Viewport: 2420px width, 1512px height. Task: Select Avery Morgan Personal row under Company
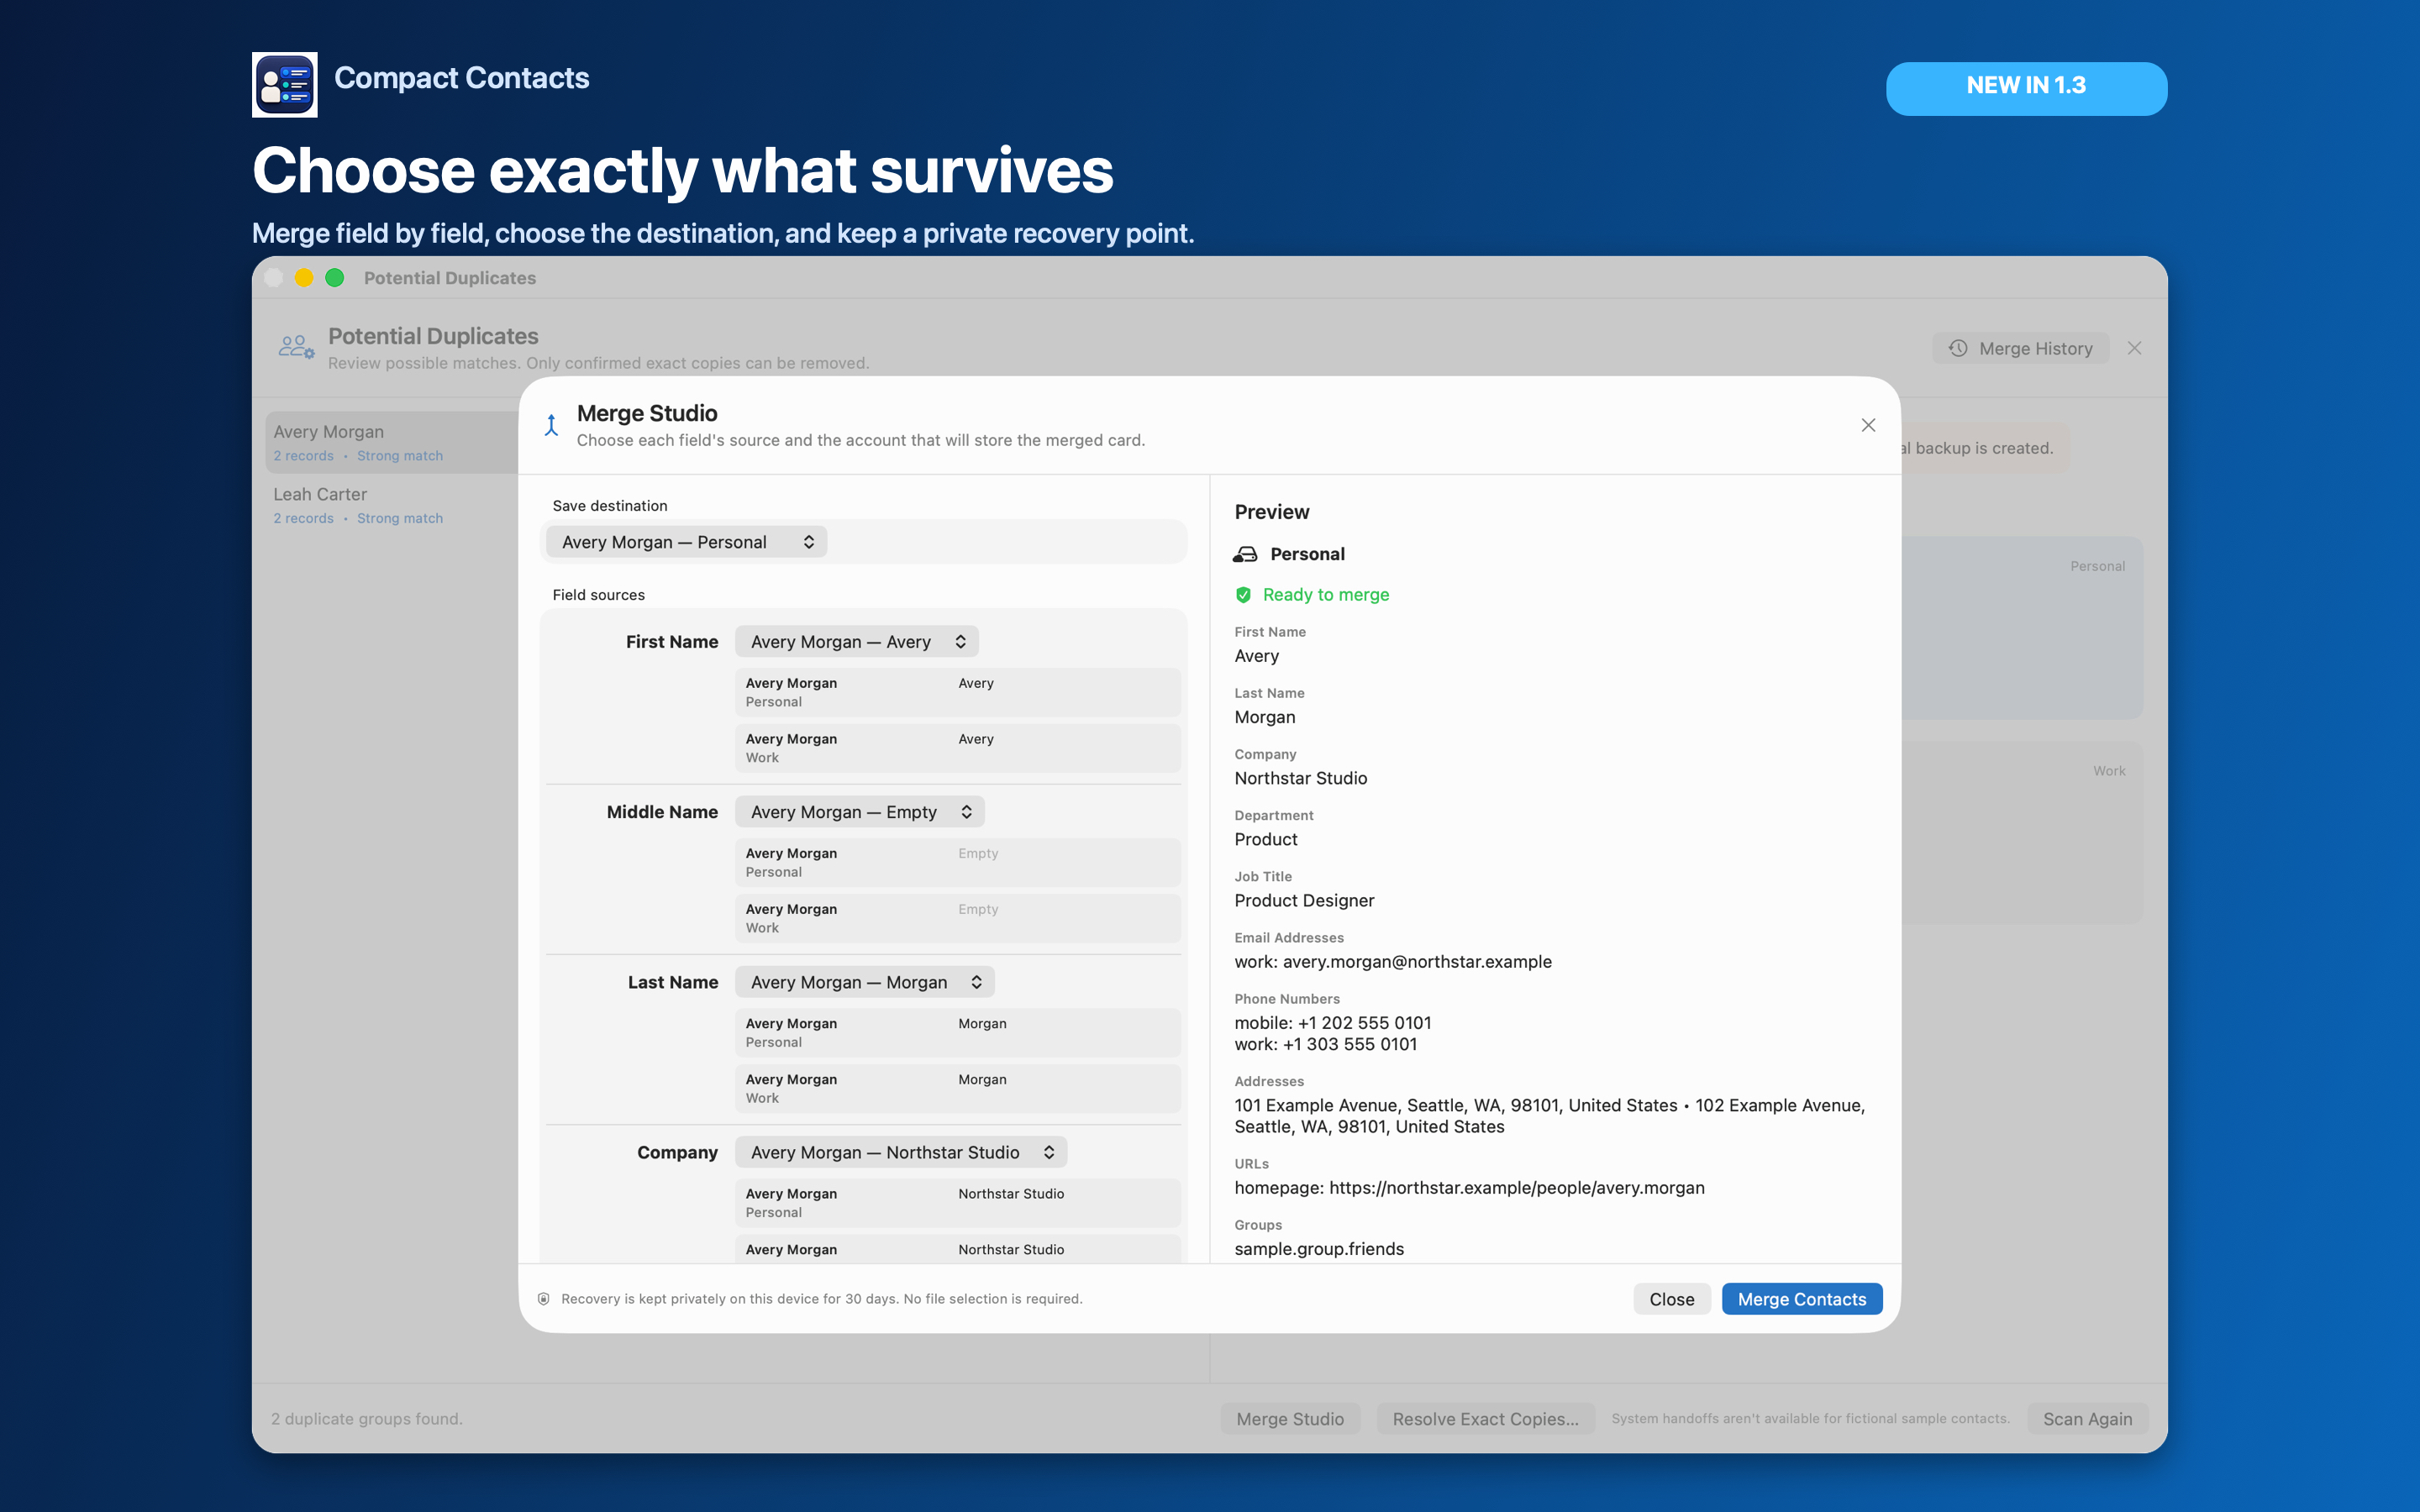tap(958, 1202)
